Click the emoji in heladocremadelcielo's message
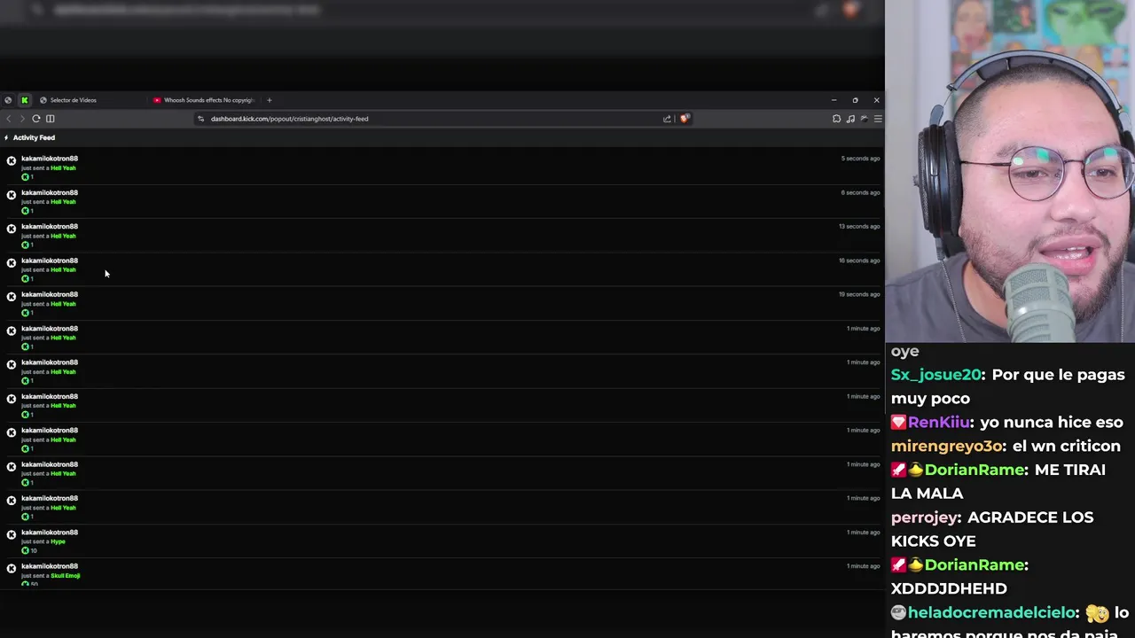The image size is (1135, 638). pos(1097,612)
